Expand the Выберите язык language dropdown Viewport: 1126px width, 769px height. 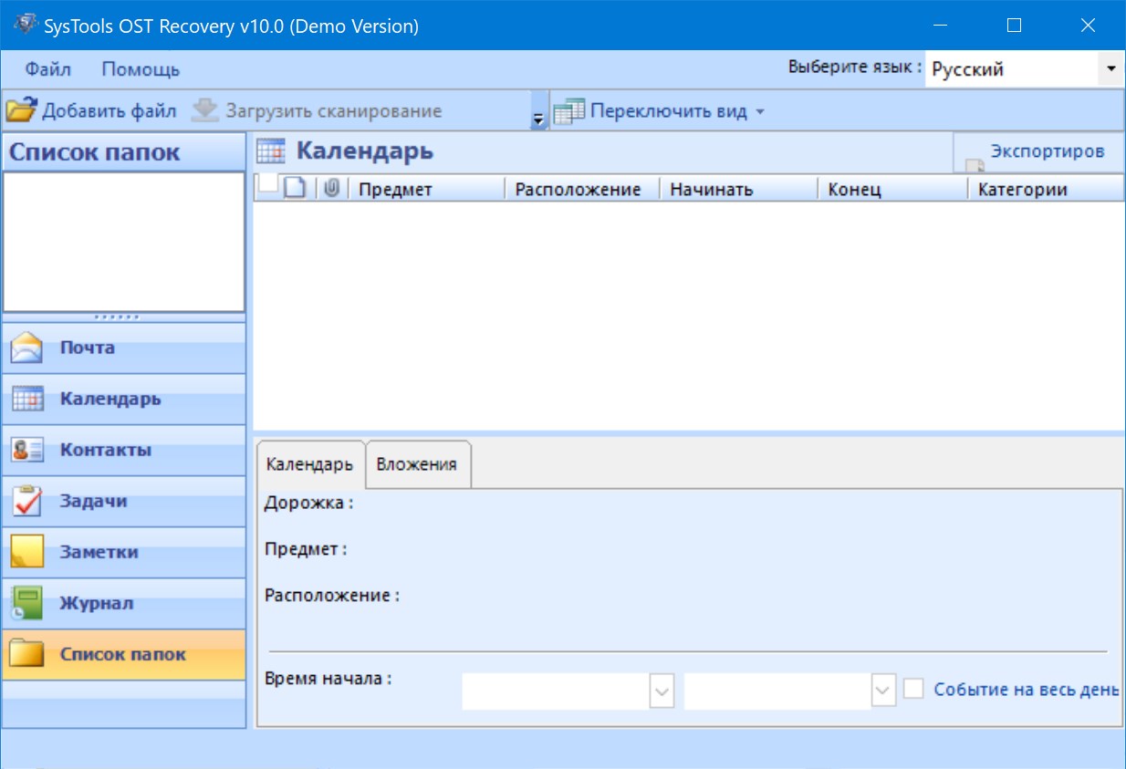tap(1110, 69)
